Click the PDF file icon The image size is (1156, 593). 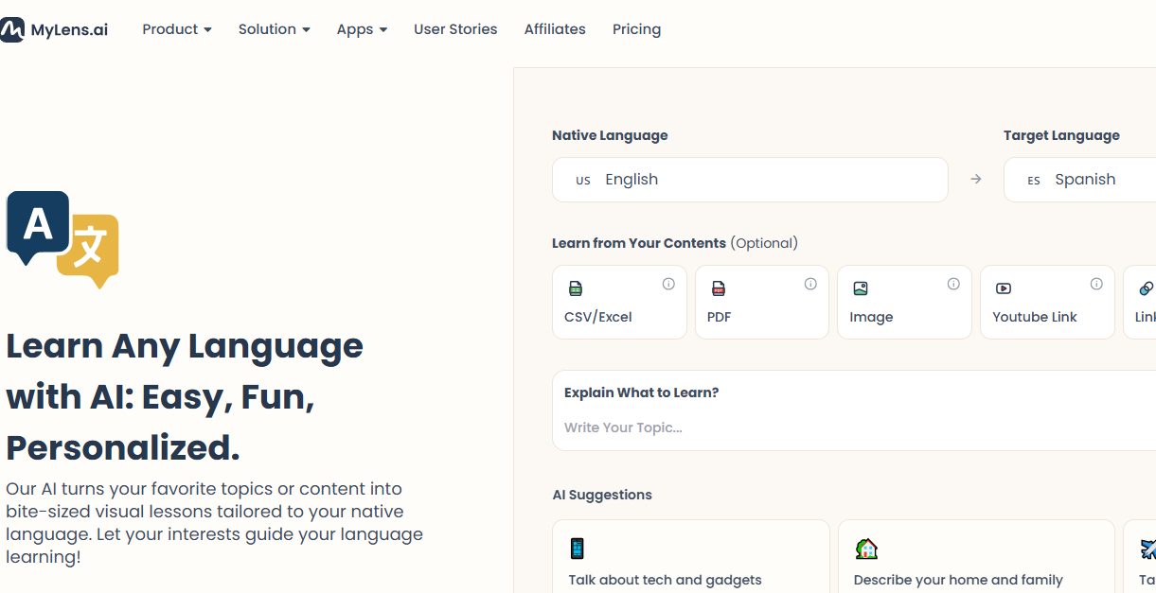(x=719, y=288)
